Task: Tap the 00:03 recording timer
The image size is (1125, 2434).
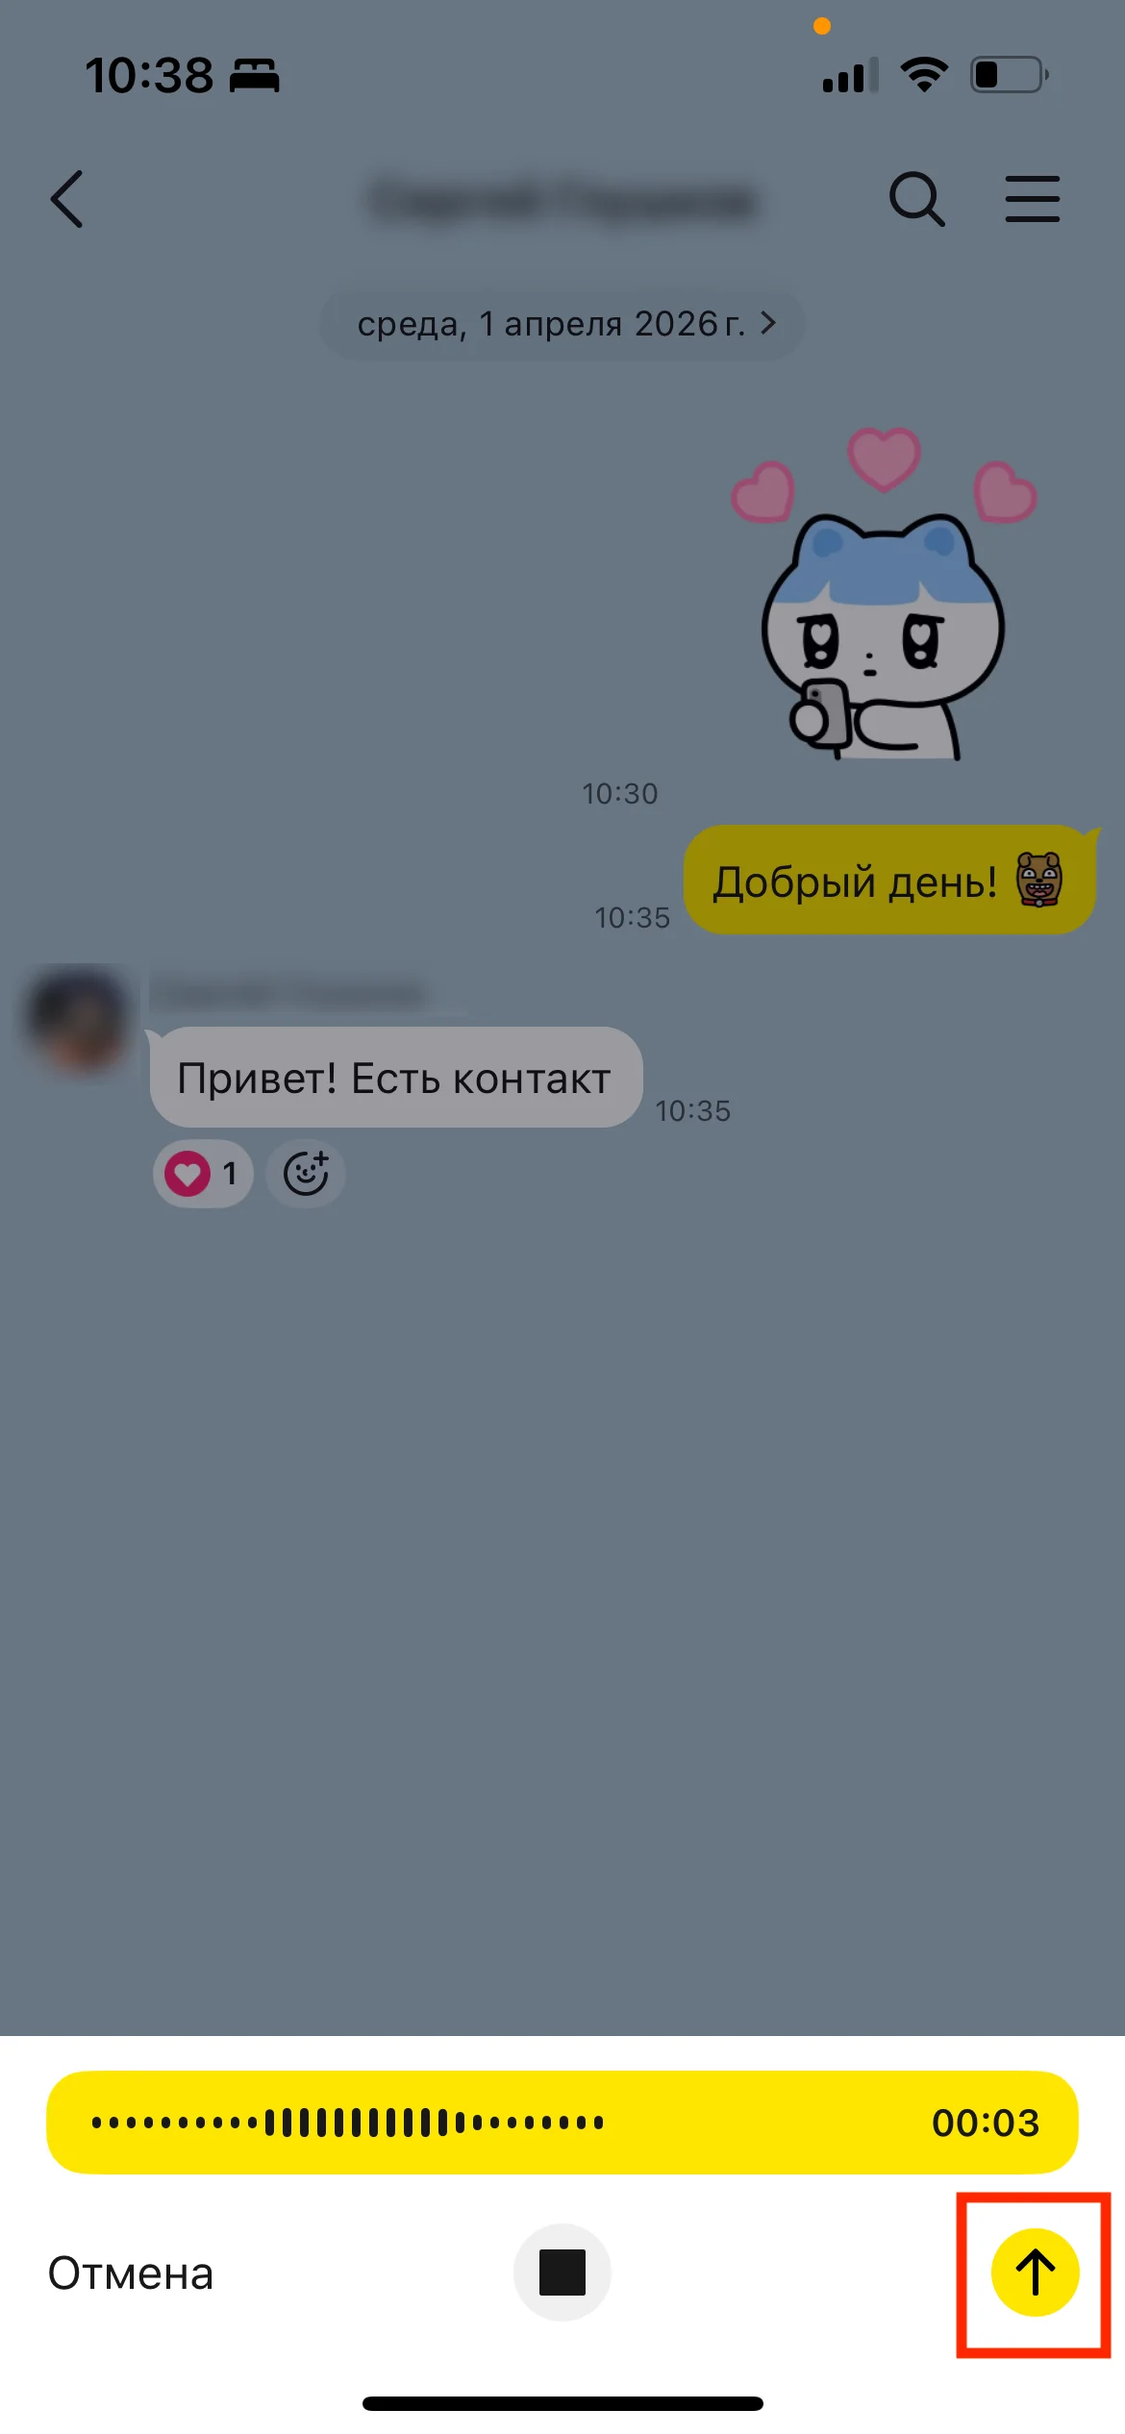Action: pos(986,2123)
